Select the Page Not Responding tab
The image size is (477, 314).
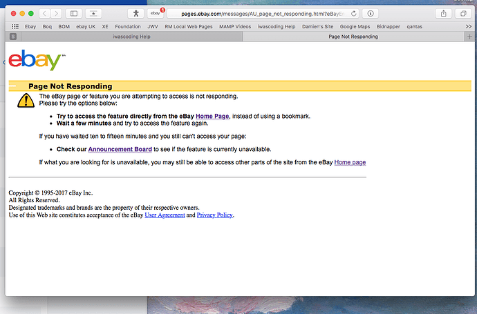click(353, 37)
